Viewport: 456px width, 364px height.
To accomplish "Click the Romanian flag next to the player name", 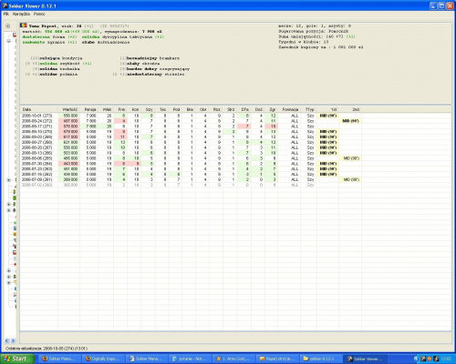I will 24,25.
